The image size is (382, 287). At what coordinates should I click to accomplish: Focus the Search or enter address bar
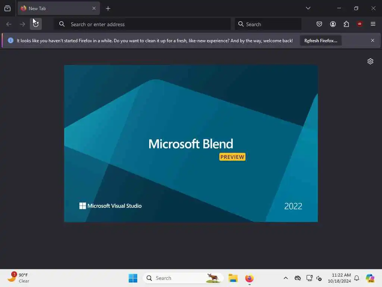pyautogui.click(x=142, y=24)
